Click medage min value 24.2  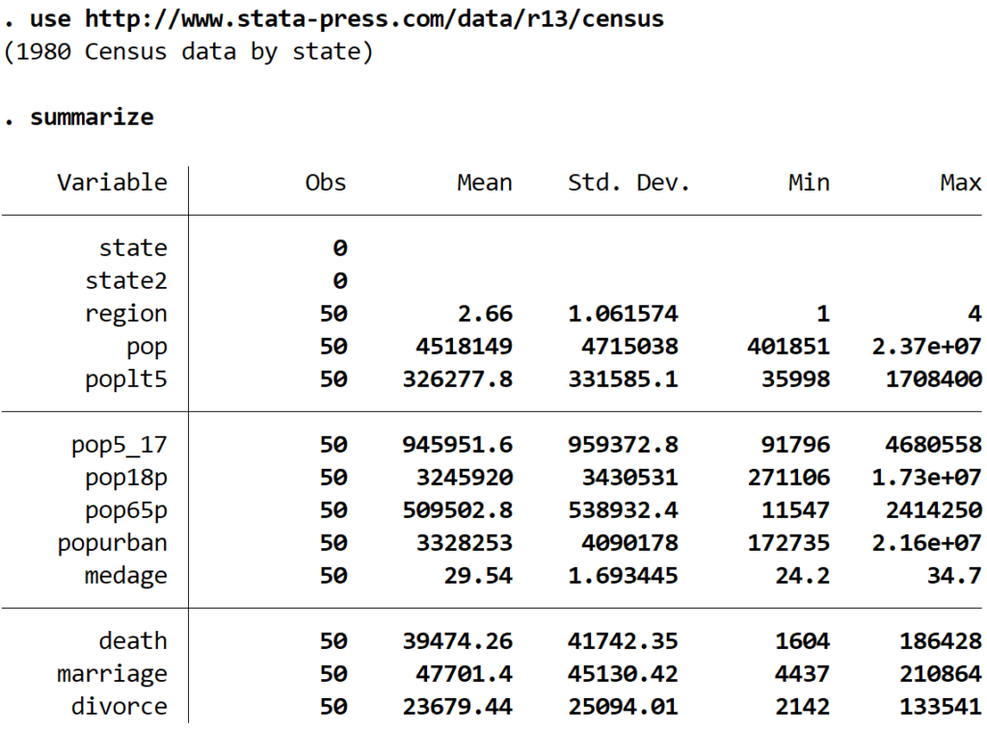click(x=803, y=575)
